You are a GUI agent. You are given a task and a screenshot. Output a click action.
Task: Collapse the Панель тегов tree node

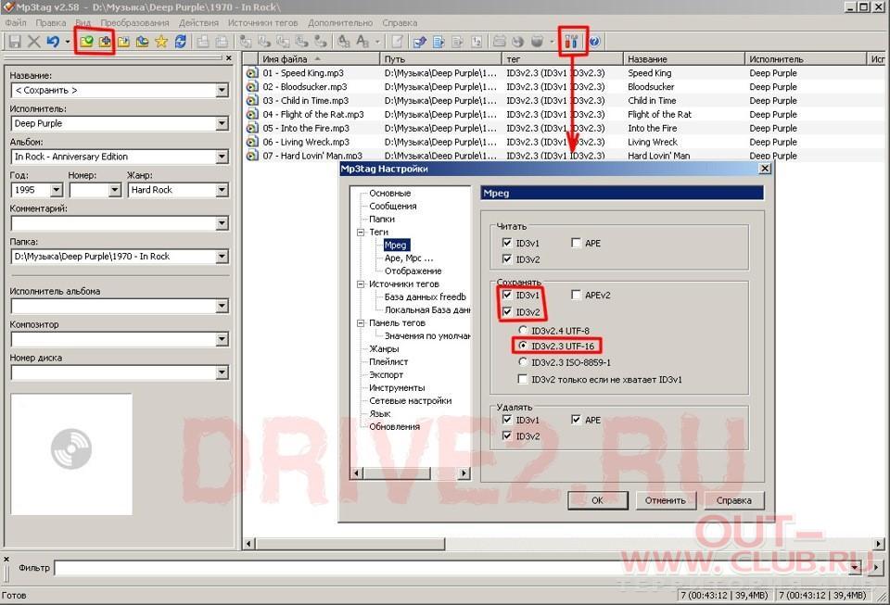pos(361,322)
